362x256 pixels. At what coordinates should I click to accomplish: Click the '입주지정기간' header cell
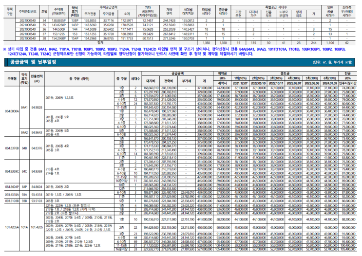(348, 83)
